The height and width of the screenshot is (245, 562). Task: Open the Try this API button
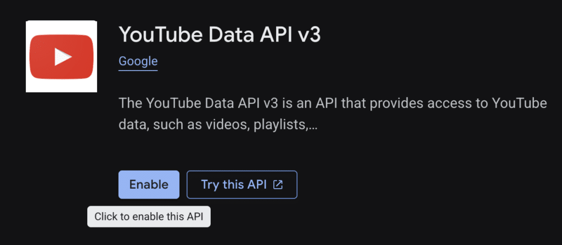[x=242, y=185]
